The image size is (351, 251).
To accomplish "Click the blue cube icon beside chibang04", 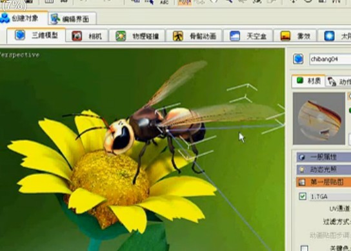I will pyautogui.click(x=298, y=59).
